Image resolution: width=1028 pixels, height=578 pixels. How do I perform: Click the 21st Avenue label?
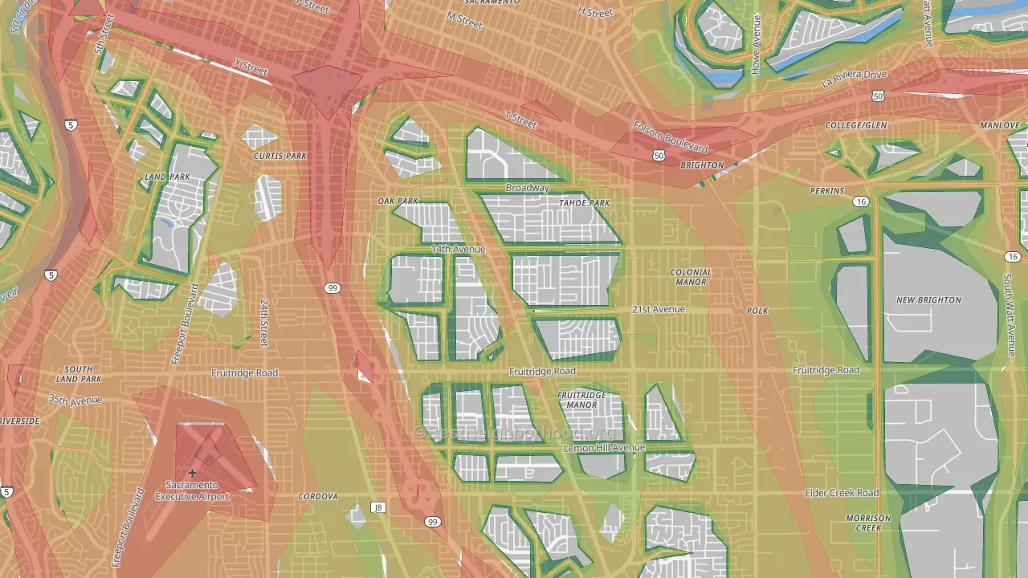point(659,309)
